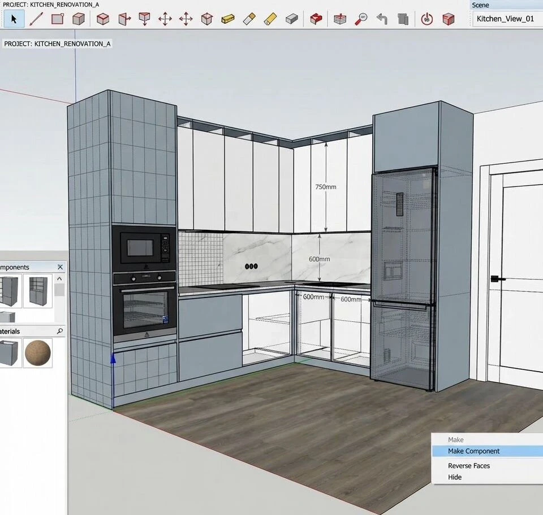The height and width of the screenshot is (515, 543).
Task: Search materials with the magnifier icon
Action: pyautogui.click(x=60, y=331)
